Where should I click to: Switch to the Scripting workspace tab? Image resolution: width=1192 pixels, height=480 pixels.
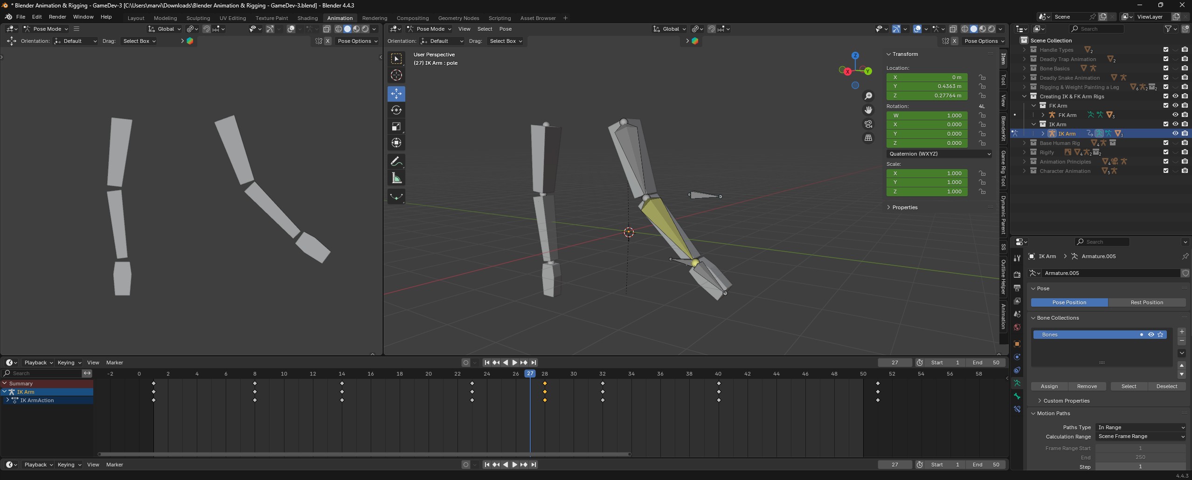click(x=499, y=18)
